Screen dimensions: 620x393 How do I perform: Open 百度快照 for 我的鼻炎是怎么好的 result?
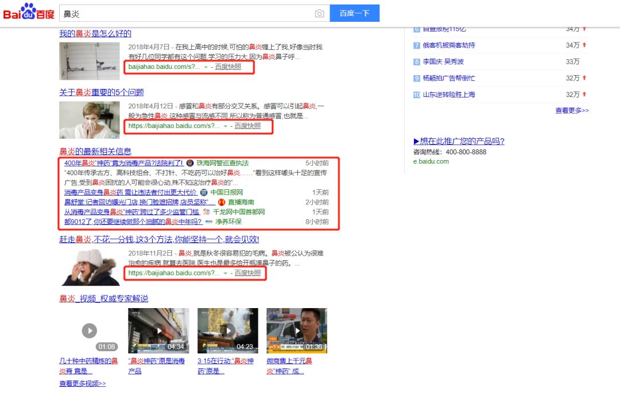228,67
